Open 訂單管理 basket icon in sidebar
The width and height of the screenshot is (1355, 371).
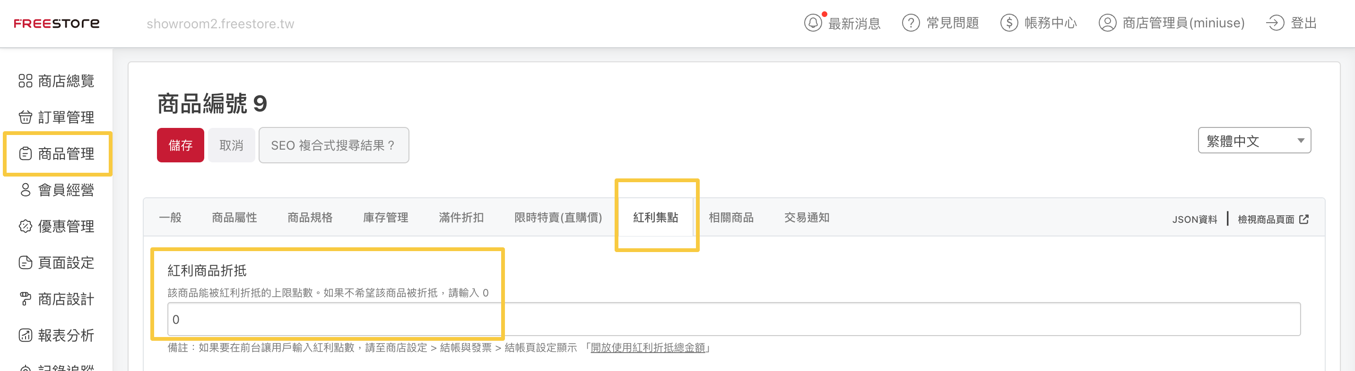[25, 117]
